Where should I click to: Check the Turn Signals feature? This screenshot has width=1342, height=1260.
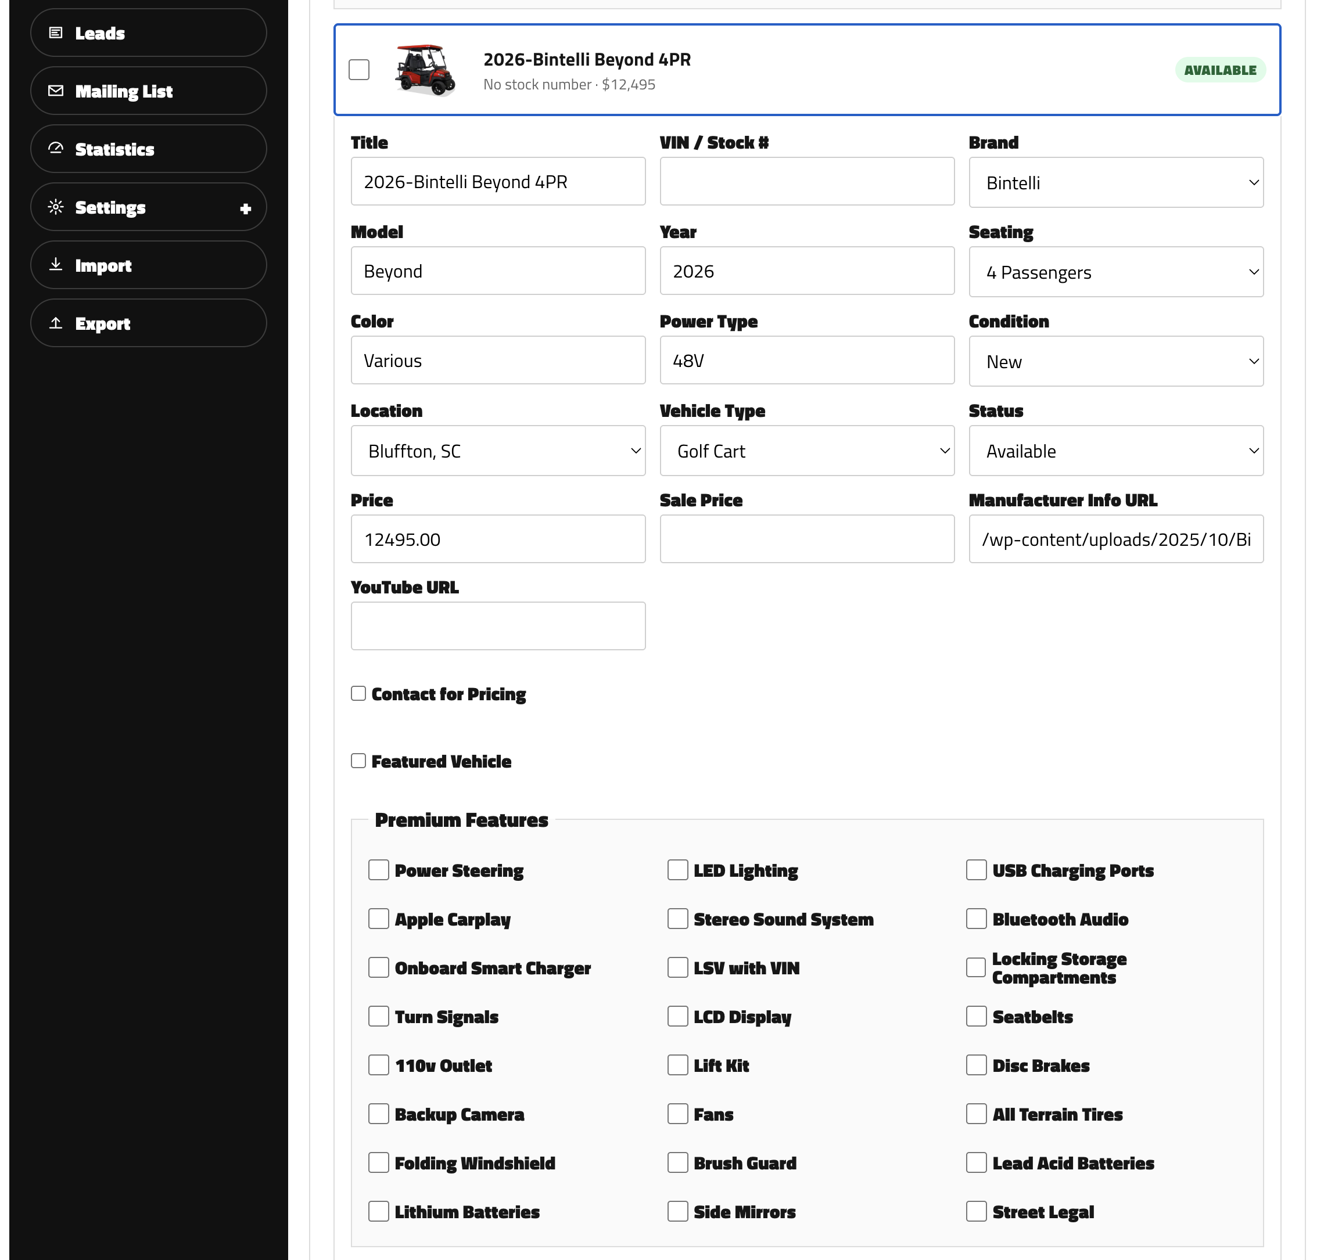(379, 1017)
